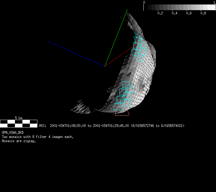Click the checkered 5 km scale bar

pos(19,122)
